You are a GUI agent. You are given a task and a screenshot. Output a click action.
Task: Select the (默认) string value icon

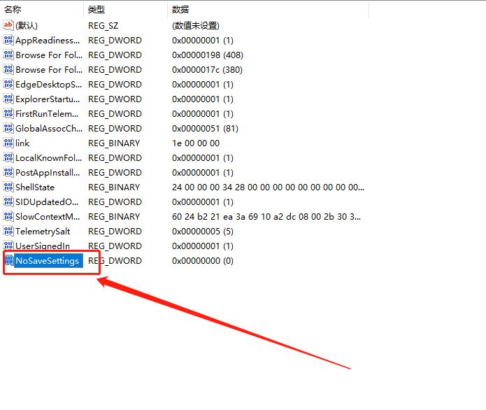[8, 25]
